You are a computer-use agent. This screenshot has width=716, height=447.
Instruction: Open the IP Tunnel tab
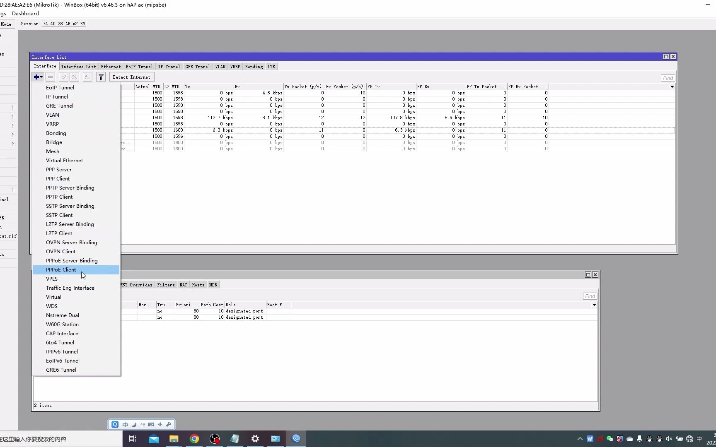click(x=169, y=67)
